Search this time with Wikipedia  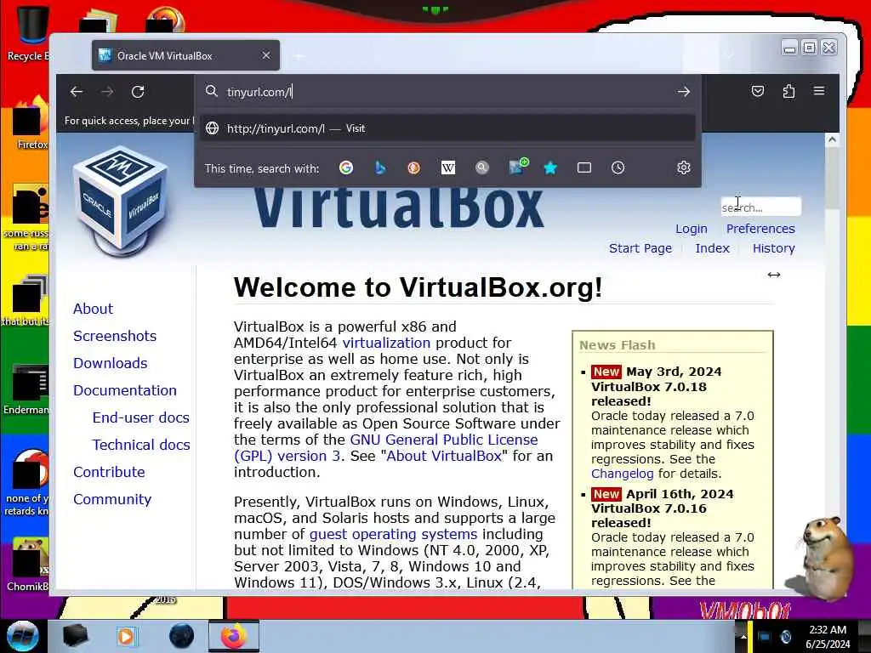447,168
